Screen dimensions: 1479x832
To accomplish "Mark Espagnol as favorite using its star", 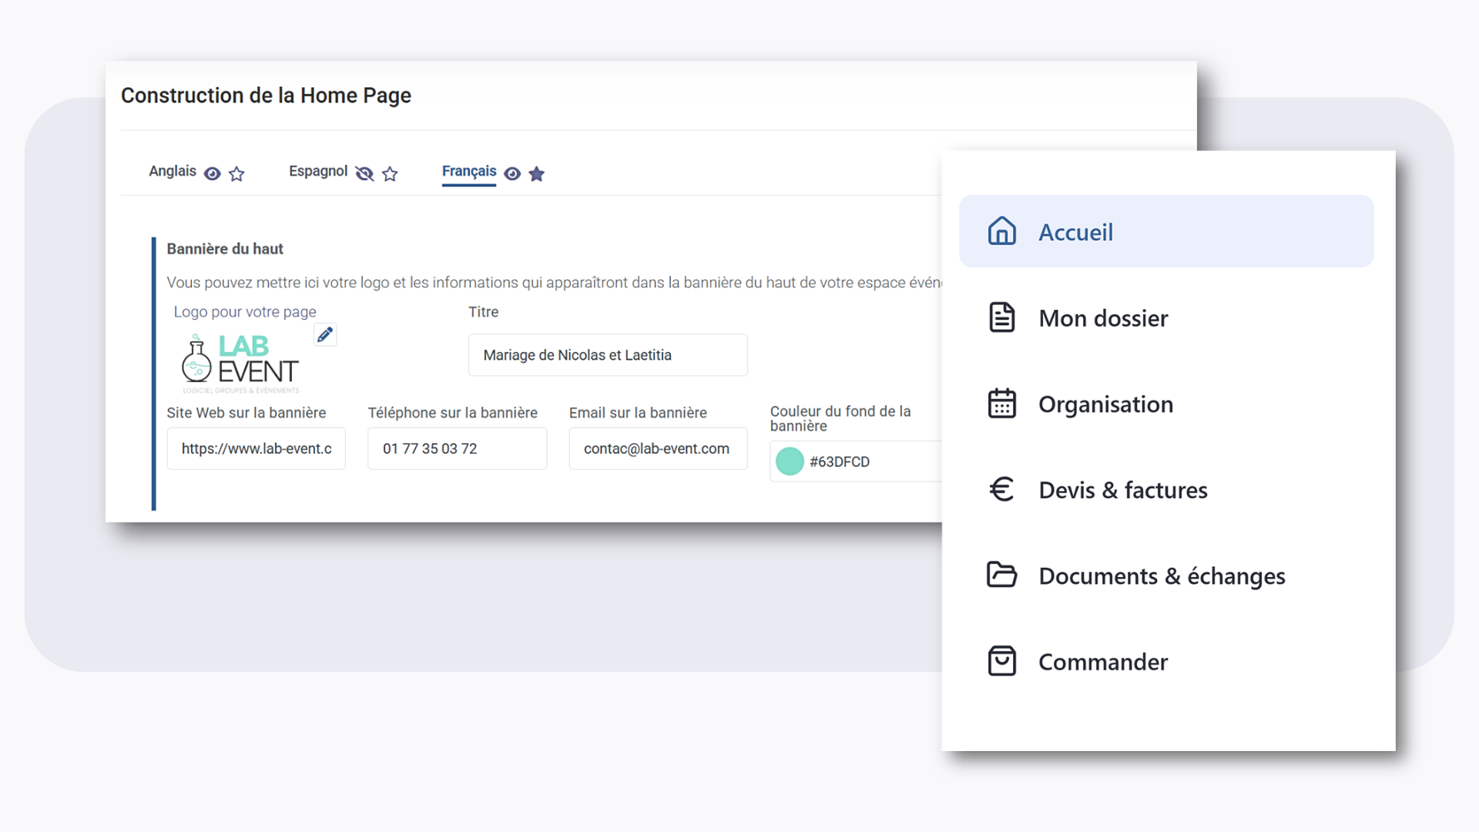I will 390,174.
